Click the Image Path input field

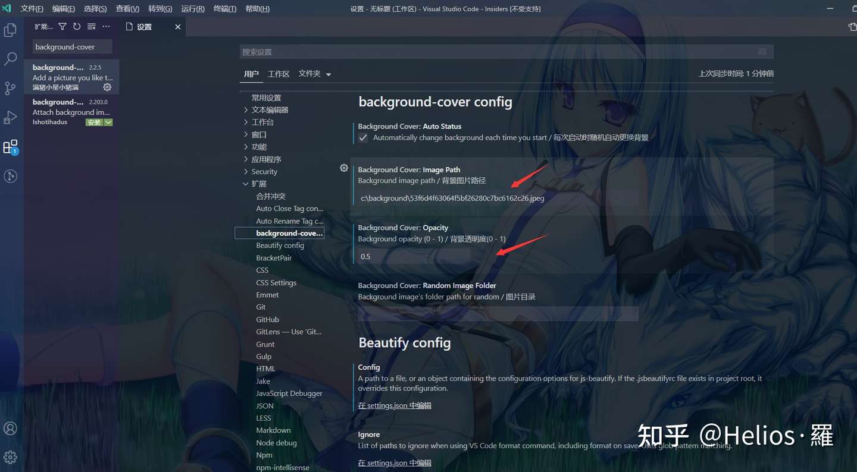pyautogui.click(x=498, y=199)
